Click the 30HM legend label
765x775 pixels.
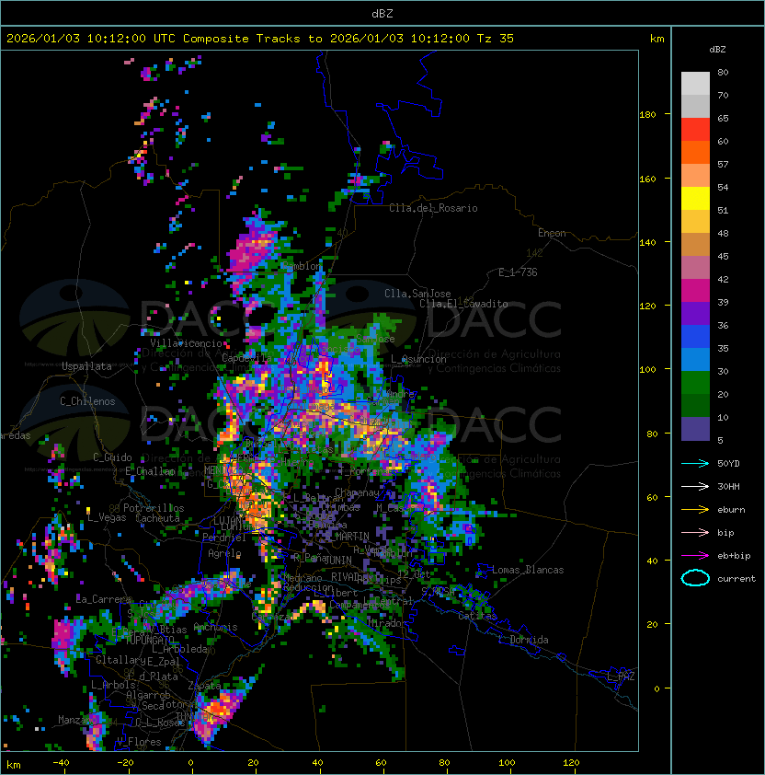coord(728,486)
